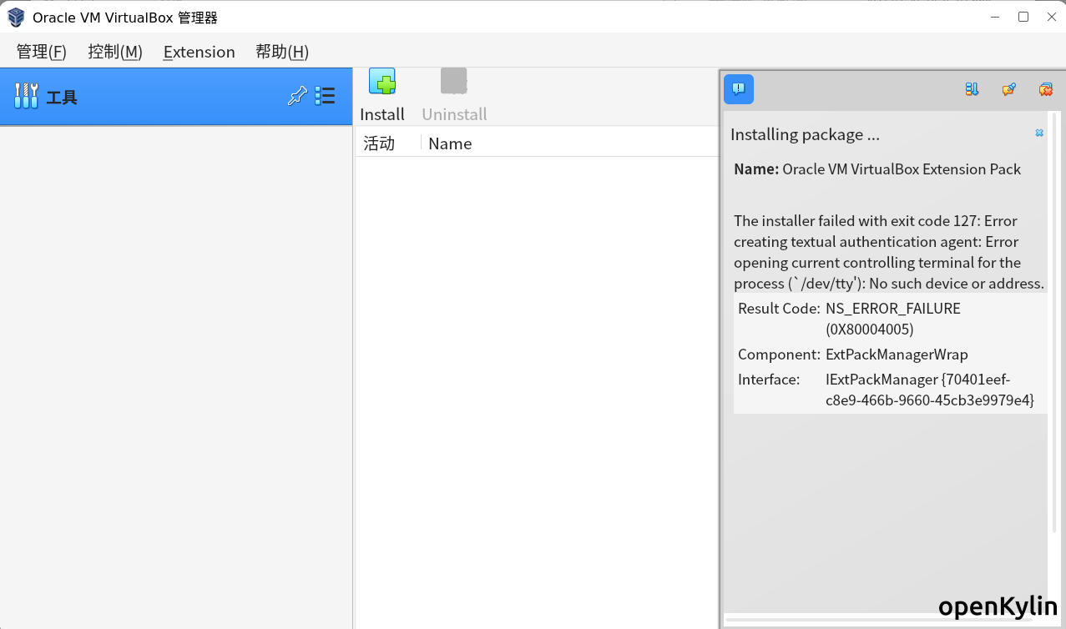The width and height of the screenshot is (1066, 629).
Task: Toggle the notification center speech-bubble button
Action: click(739, 89)
